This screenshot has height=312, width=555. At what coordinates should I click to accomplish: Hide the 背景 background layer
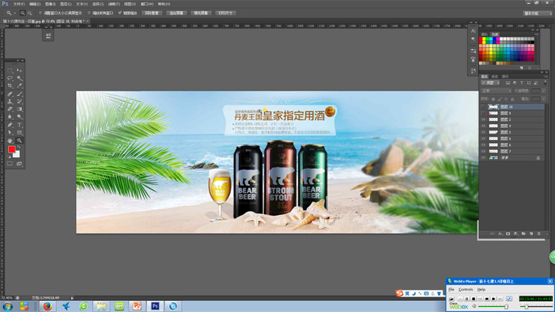click(483, 158)
